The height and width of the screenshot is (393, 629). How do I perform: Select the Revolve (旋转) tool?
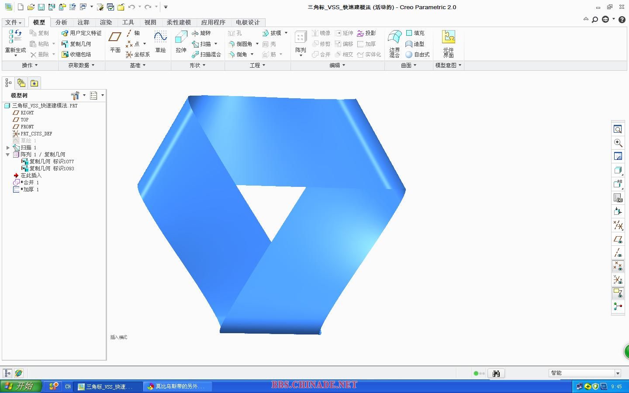(x=201, y=33)
